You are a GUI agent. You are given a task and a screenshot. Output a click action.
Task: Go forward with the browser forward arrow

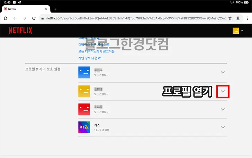(x=24, y=18)
